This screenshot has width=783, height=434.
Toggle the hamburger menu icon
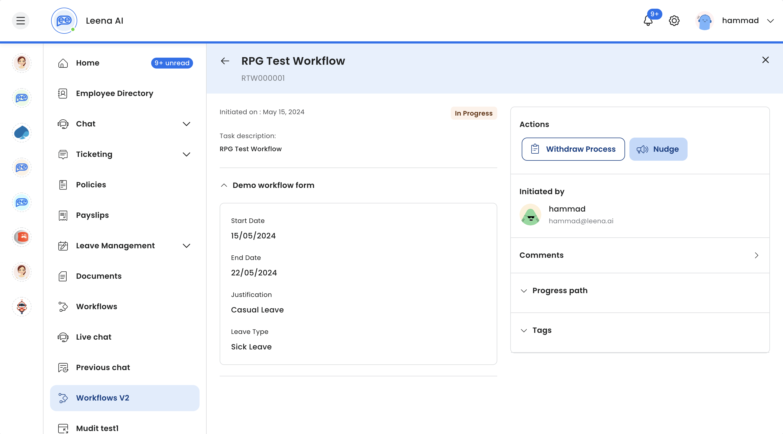[21, 21]
